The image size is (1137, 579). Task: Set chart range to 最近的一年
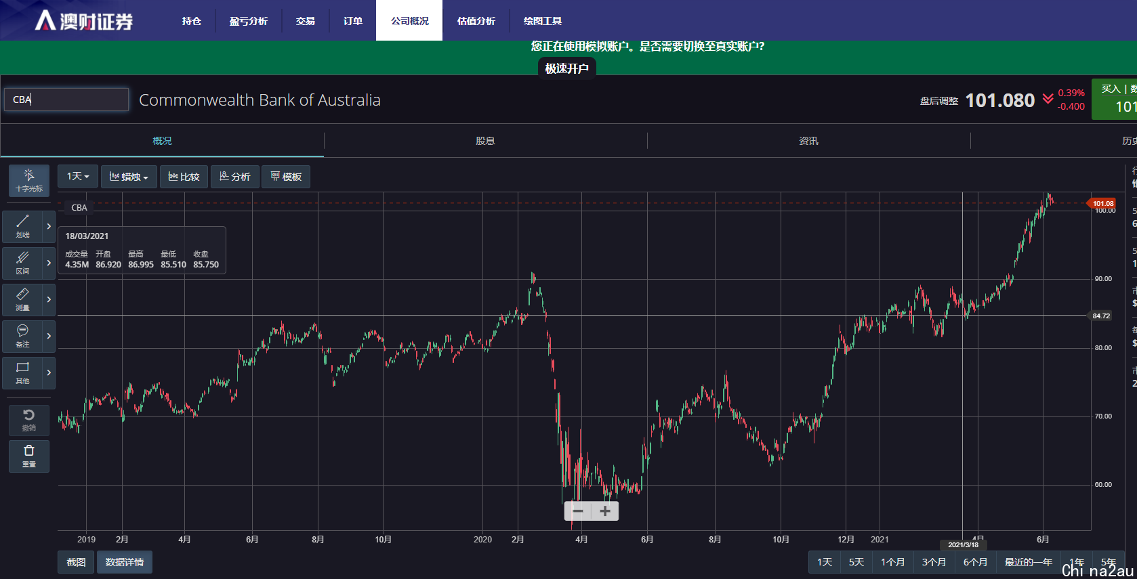click(x=1028, y=562)
